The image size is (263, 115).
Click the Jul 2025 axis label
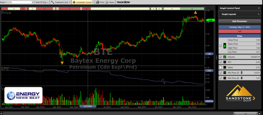pos(107,107)
